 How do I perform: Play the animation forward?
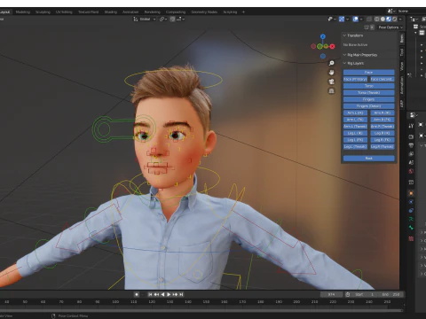169,294
